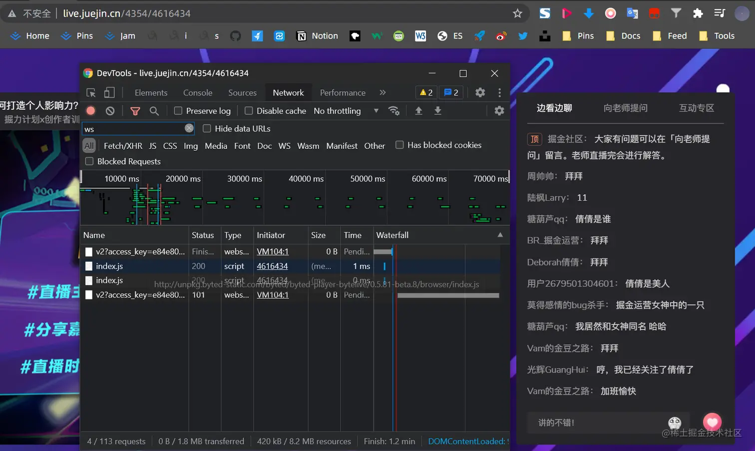Open the Google Translate extension icon
The height and width of the screenshot is (451, 755).
click(632, 13)
